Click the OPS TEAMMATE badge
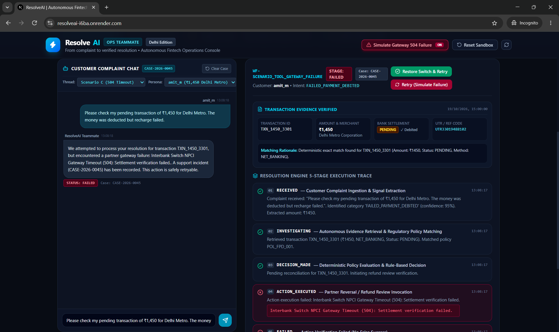Screen dimensions: 559x332 123,42
